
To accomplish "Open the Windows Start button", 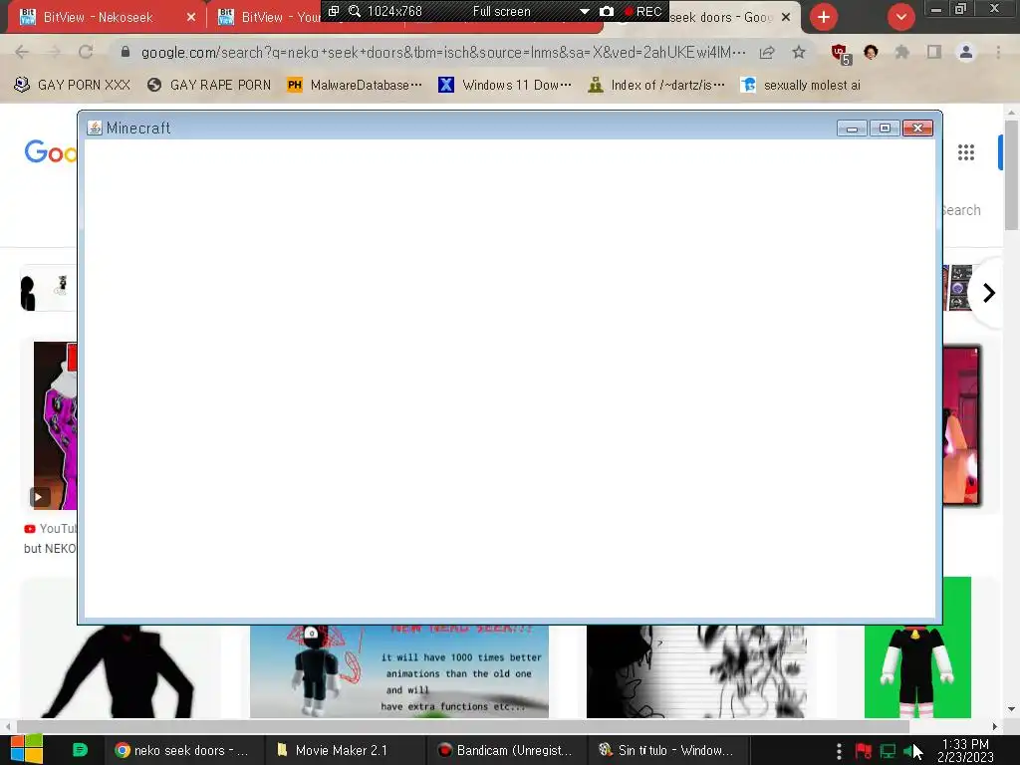I will click(26, 749).
